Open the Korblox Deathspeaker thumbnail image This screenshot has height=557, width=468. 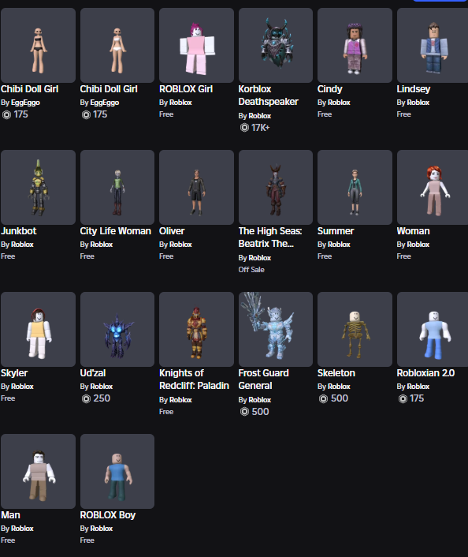pyautogui.click(x=276, y=46)
